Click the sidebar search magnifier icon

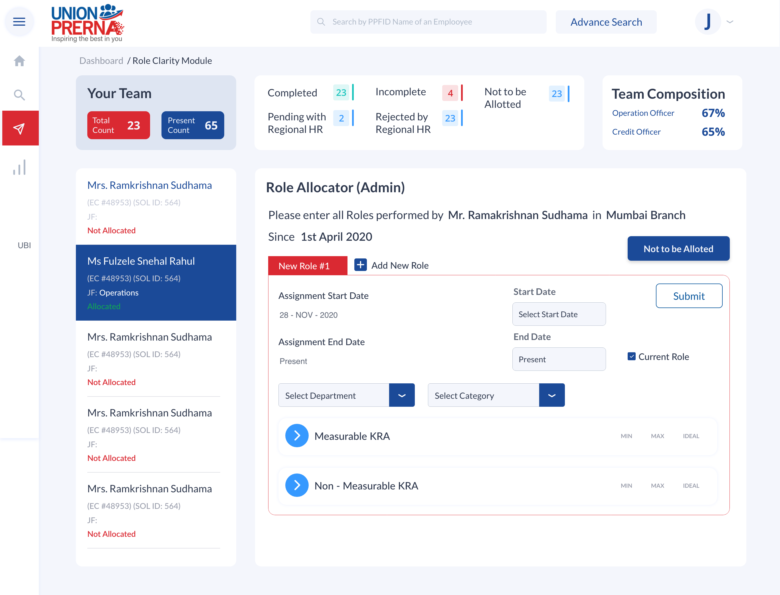tap(19, 95)
